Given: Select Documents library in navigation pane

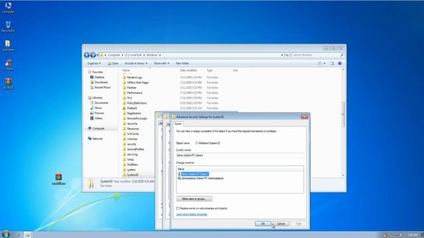Looking at the screenshot, I should 99,103.
